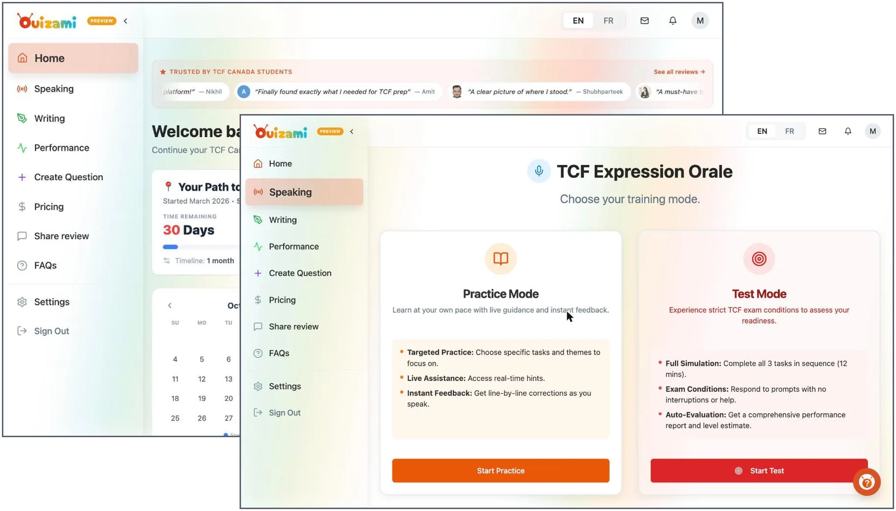Viewport: 896px width, 511px height.
Task: Select Create Question in the back window sidebar
Action: [73, 177]
